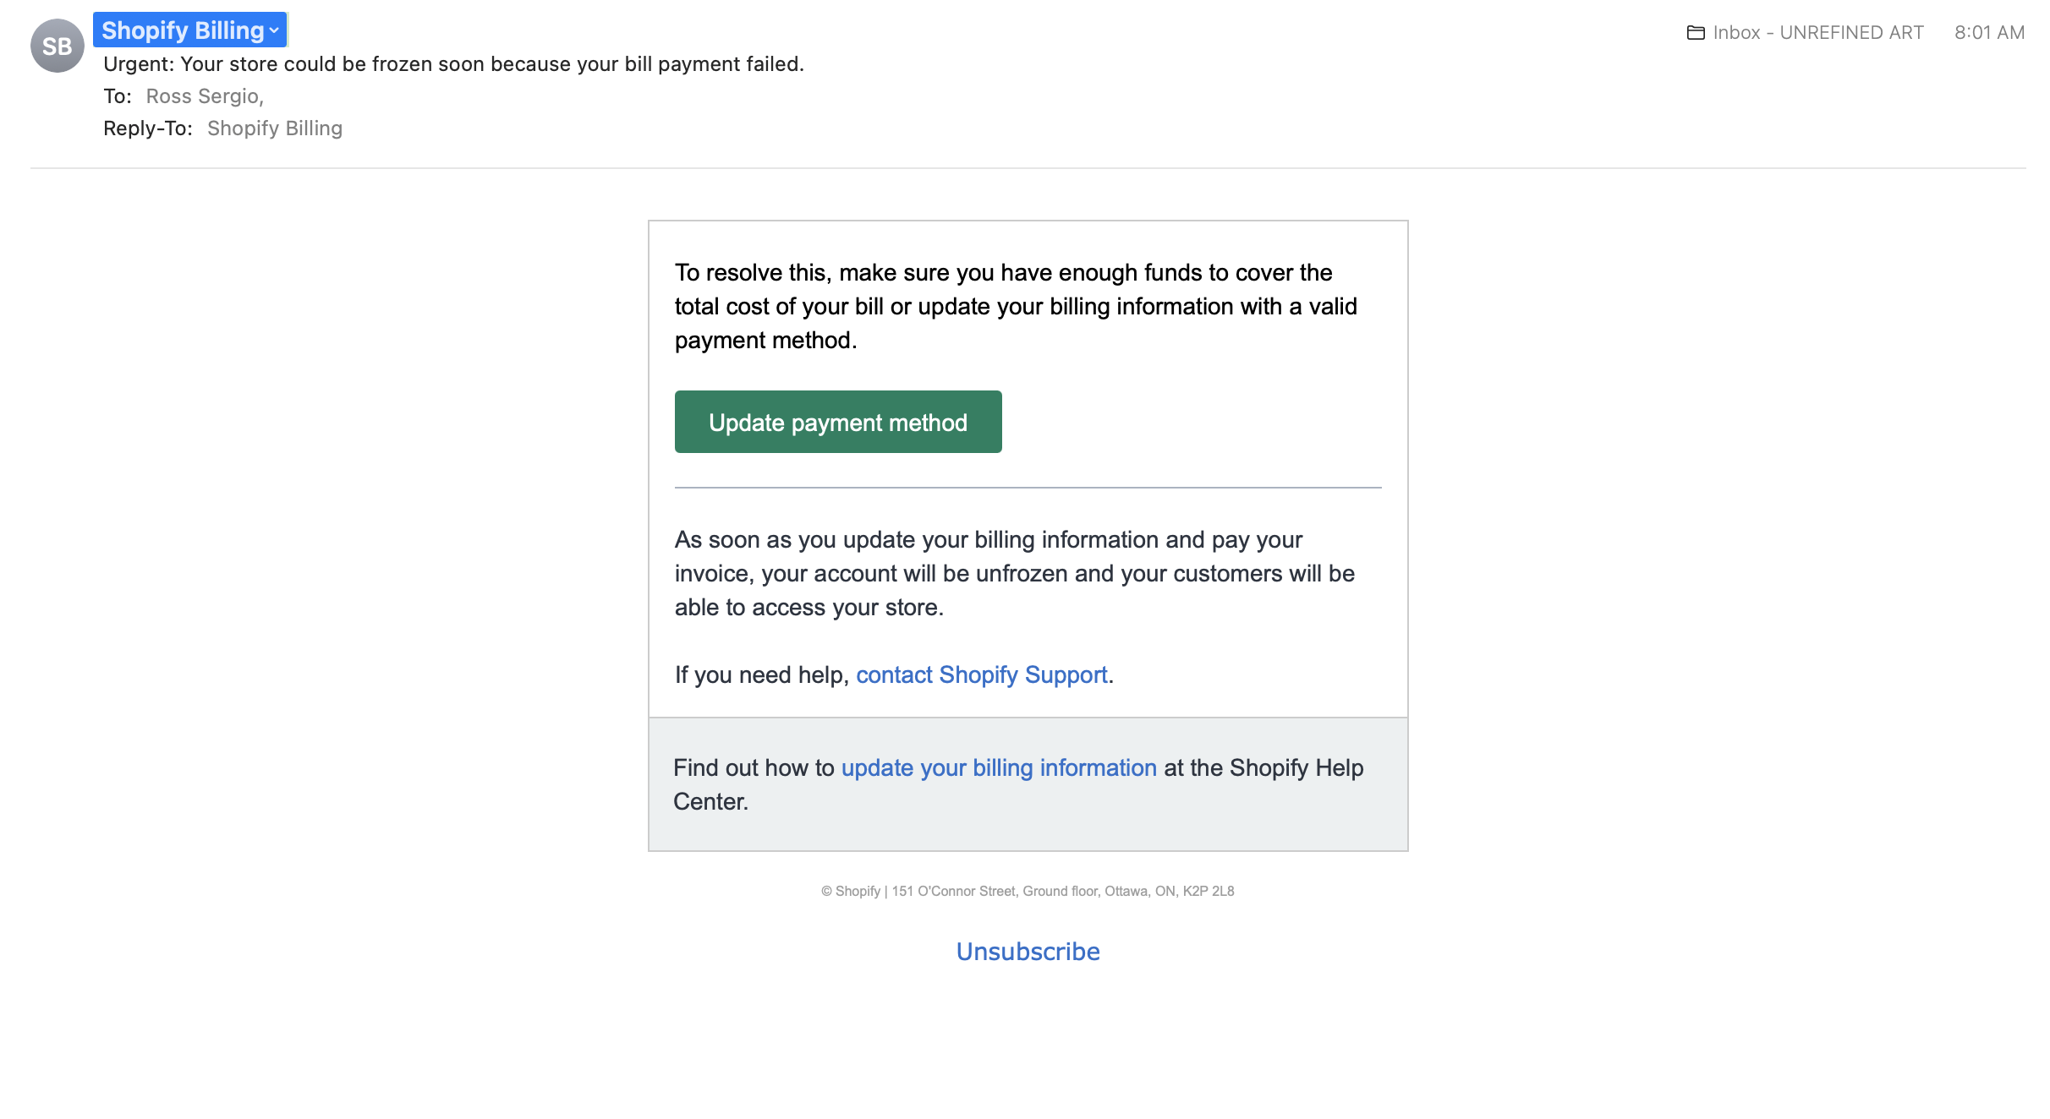Screen dimensions: 2050x1119
Task: Click the "To resolve this" paragraph
Action: 1015,306
